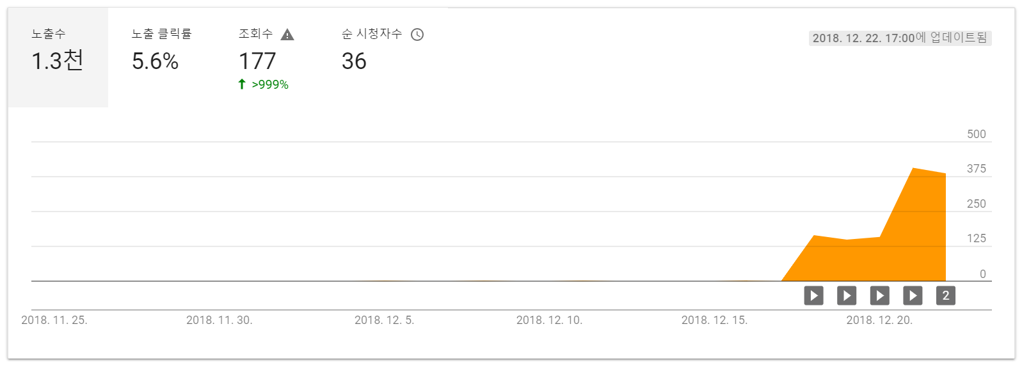Click the 2018. 12. 20. axis date
Viewport: 1022px width, 370px height.
[879, 320]
